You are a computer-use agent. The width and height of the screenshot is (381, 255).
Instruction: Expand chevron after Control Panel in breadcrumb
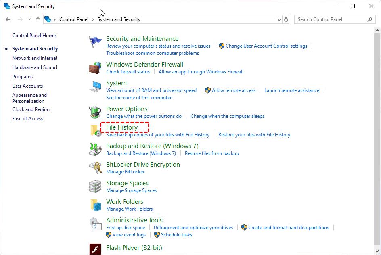[93, 19]
